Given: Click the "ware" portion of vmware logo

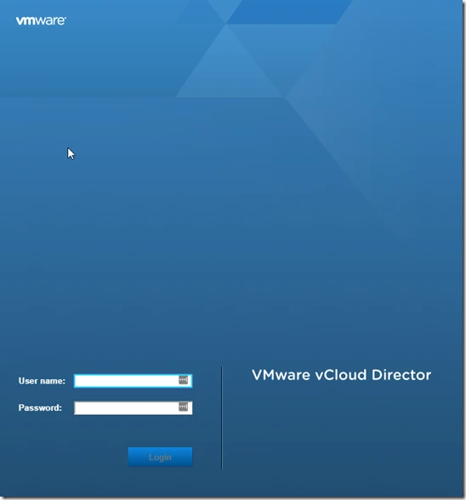Looking at the screenshot, I should tap(50, 21).
